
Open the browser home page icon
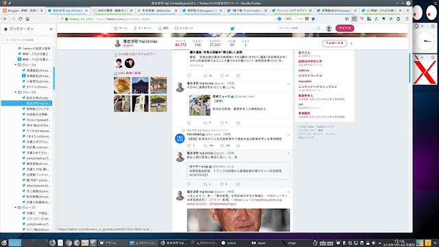[x=27, y=19]
